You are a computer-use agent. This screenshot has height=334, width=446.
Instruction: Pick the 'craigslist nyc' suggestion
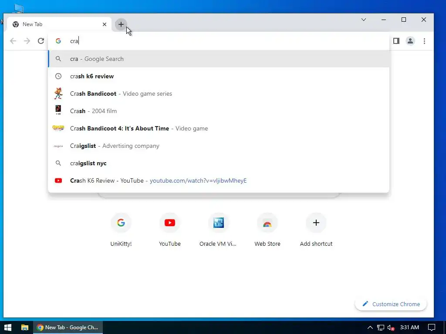219,163
